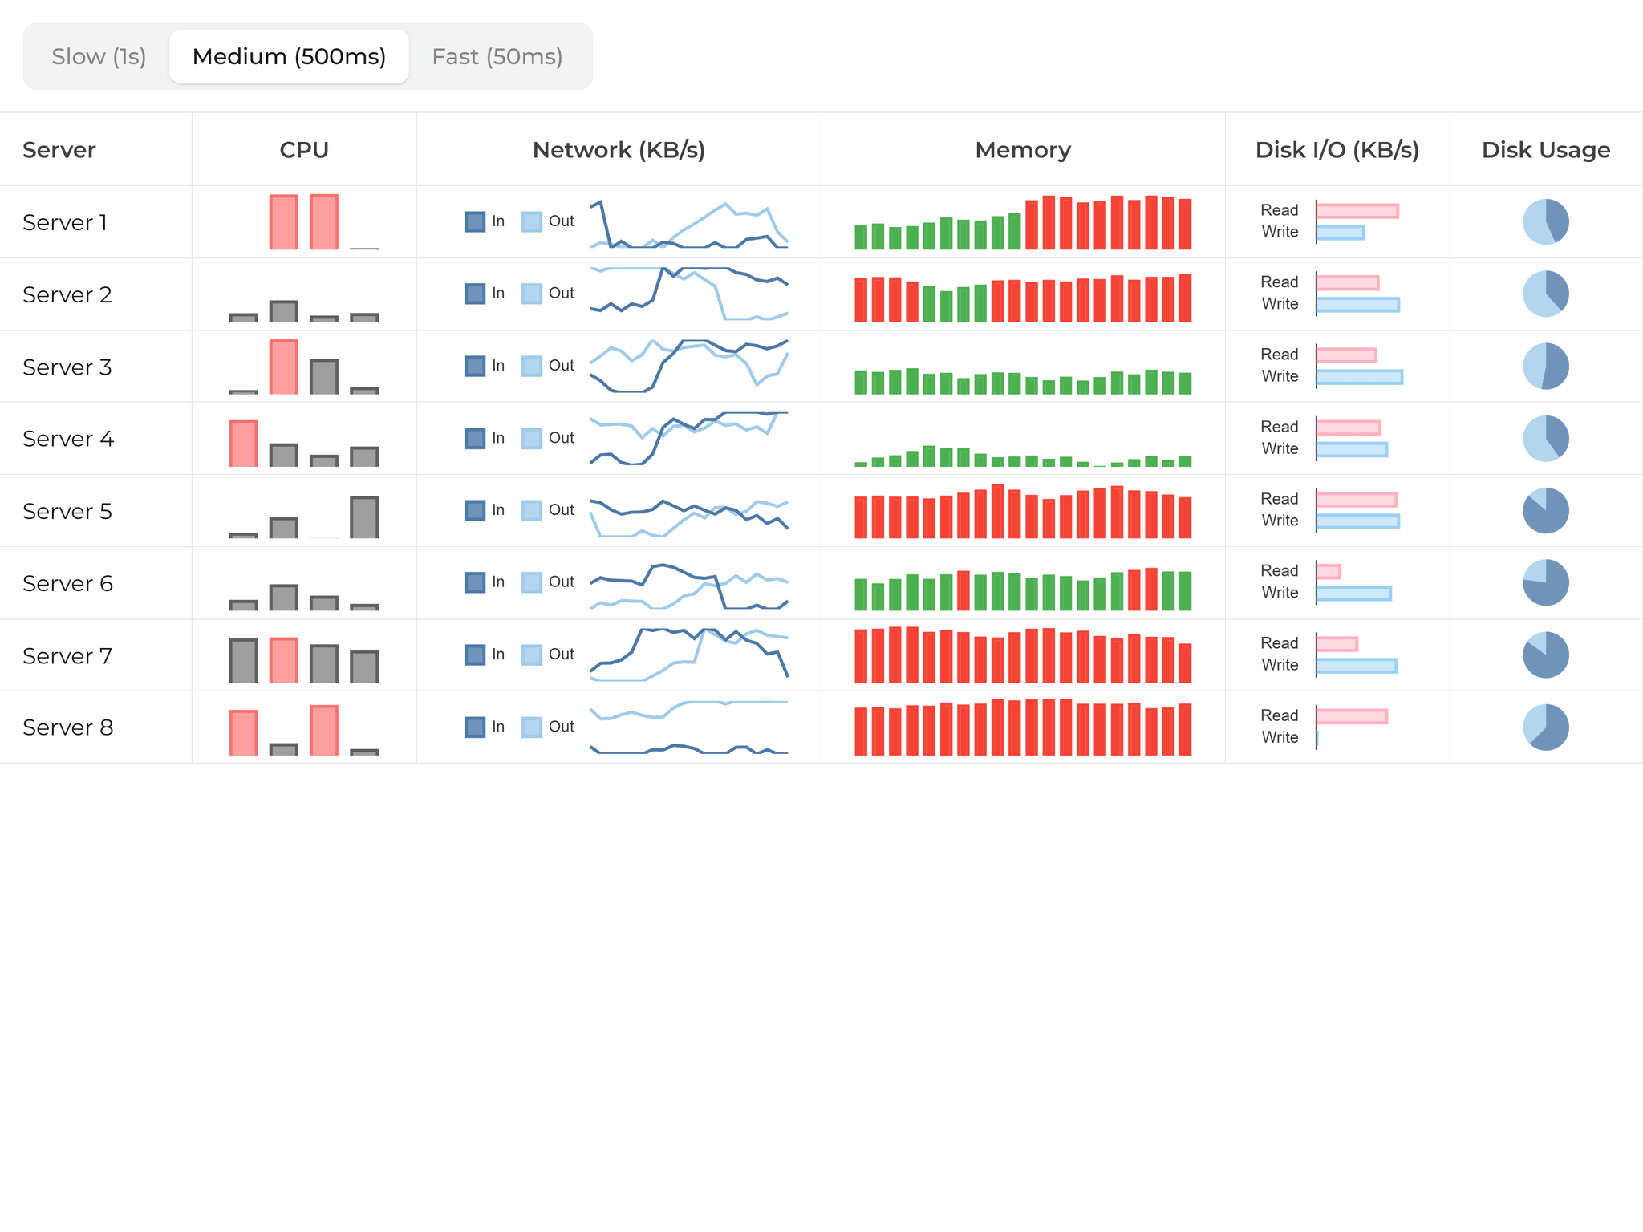Toggle the In legend swatch for Server 5
This screenshot has height=1232, width=1643.
point(475,510)
